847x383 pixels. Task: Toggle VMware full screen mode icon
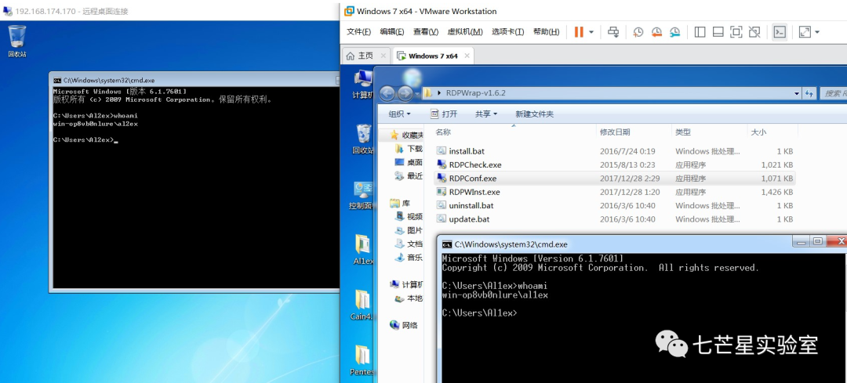click(736, 32)
